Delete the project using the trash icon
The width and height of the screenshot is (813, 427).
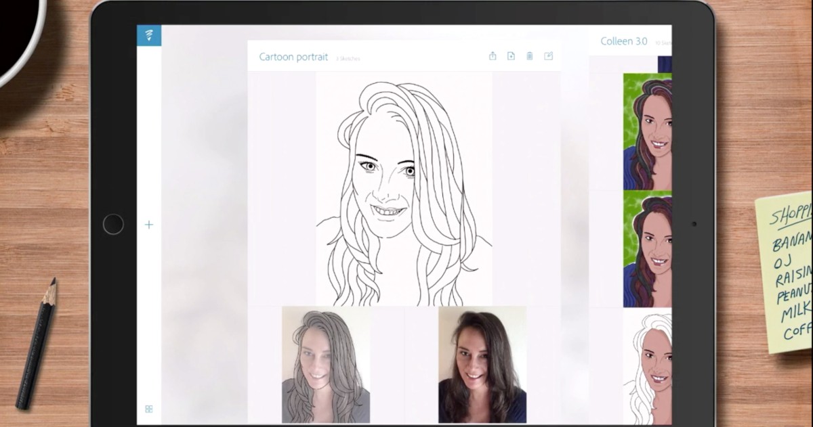click(529, 56)
